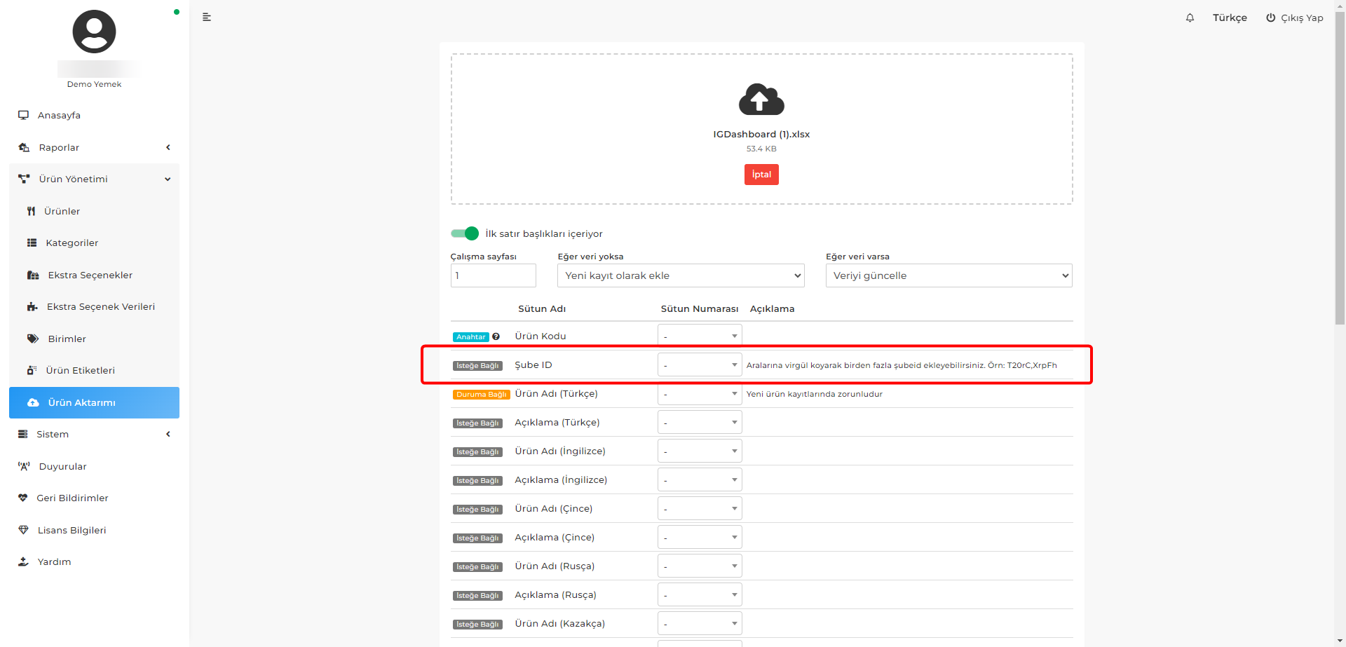Click the Anahtar badge on Ürün Kodu row
The width and height of the screenshot is (1346, 647).
470,336
